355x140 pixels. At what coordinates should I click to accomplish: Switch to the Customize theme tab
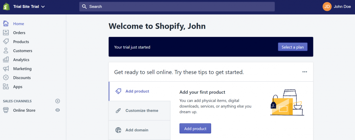(139, 110)
